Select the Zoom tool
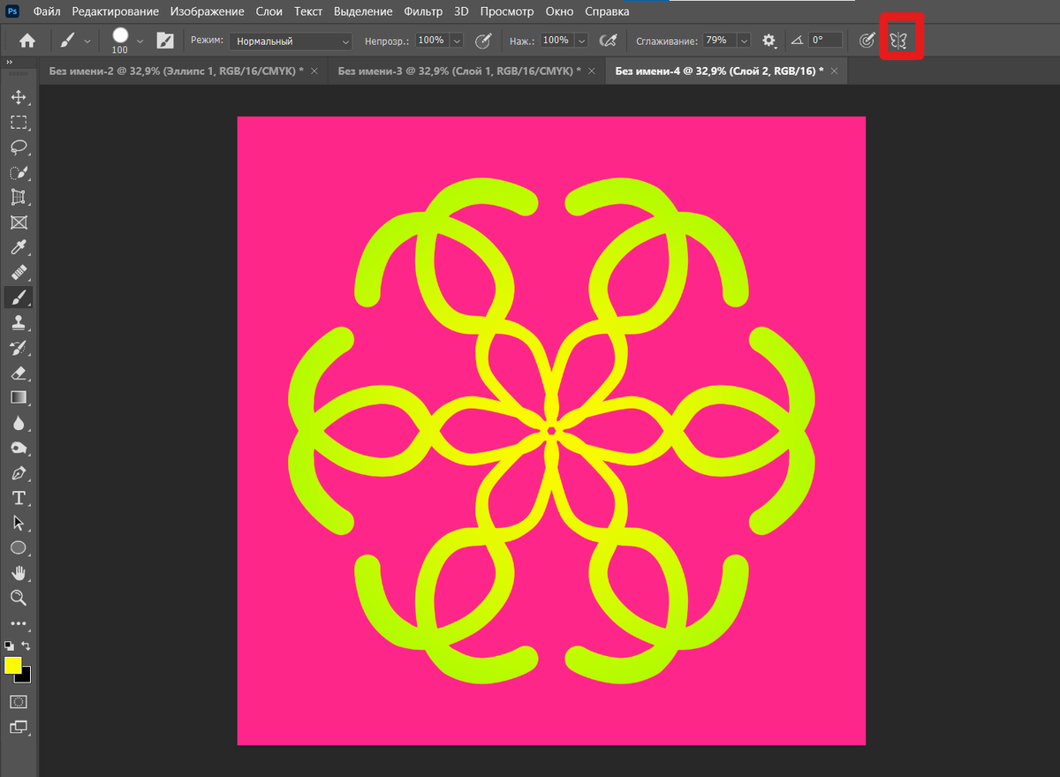 coord(19,598)
